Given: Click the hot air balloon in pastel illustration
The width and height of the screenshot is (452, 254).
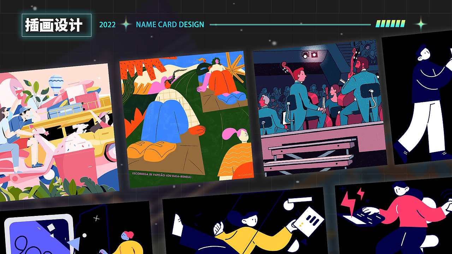Looking at the screenshot, I should pos(56,85).
